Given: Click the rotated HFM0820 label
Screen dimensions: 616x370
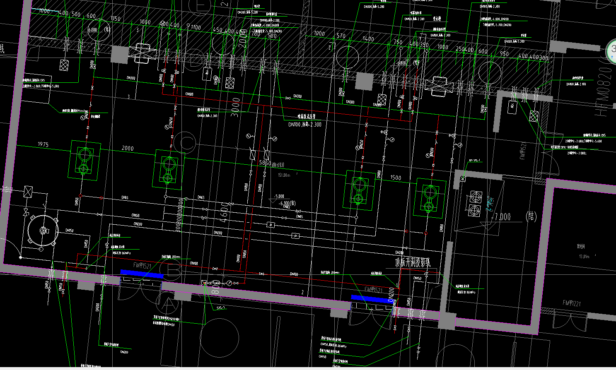Looking at the screenshot, I should [x=604, y=92].
